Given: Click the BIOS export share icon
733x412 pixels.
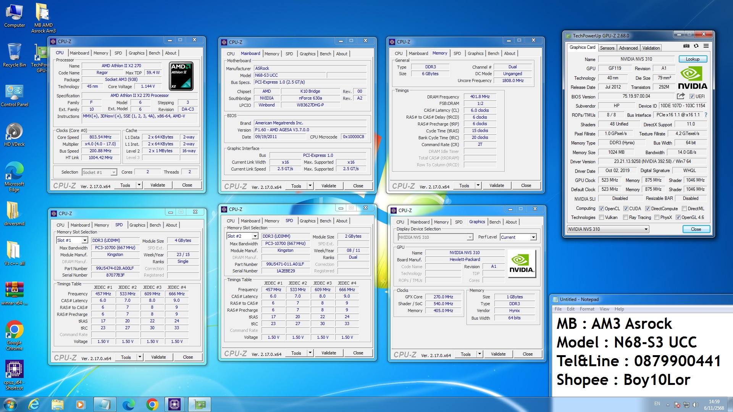Looking at the screenshot, I should pyautogui.click(x=681, y=96).
